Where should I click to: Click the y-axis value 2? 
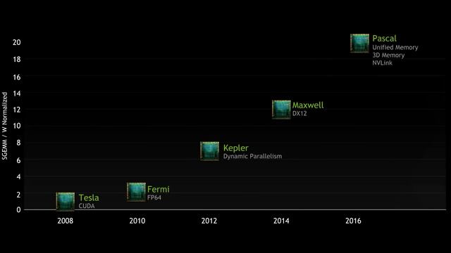point(18,195)
